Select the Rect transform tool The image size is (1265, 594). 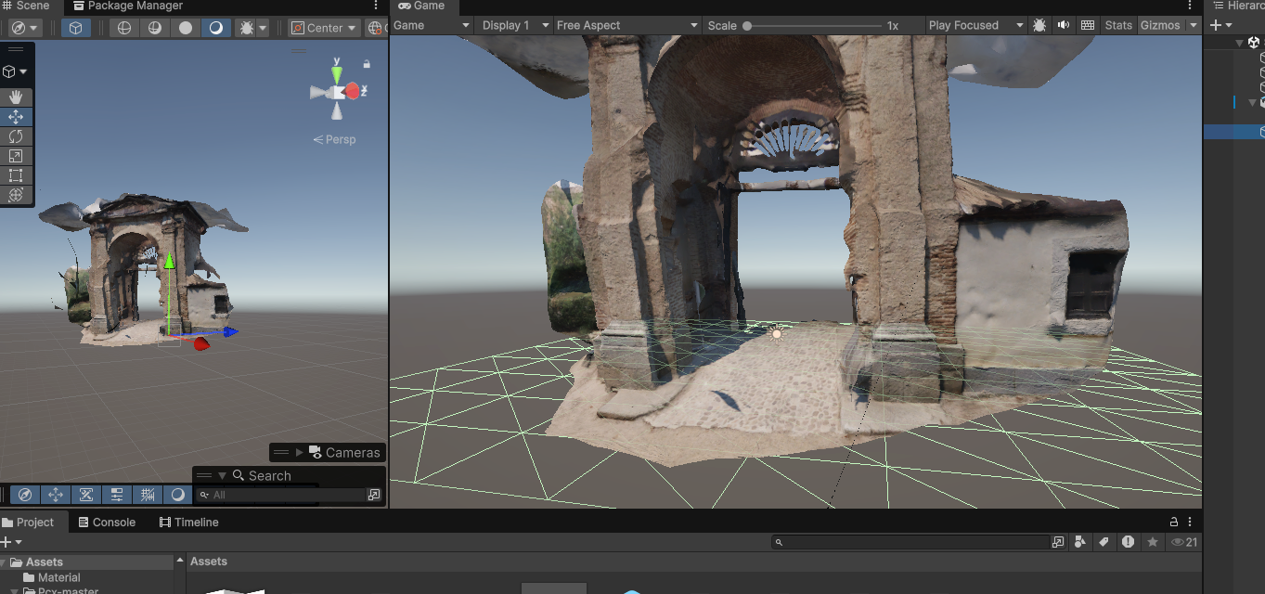(16, 175)
